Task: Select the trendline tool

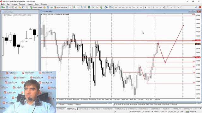Action: [x=161, y=7]
